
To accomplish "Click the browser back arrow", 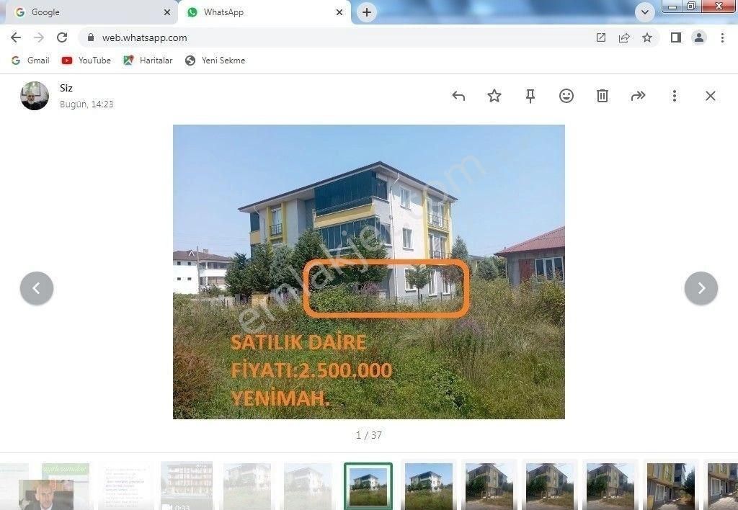I will (16, 37).
